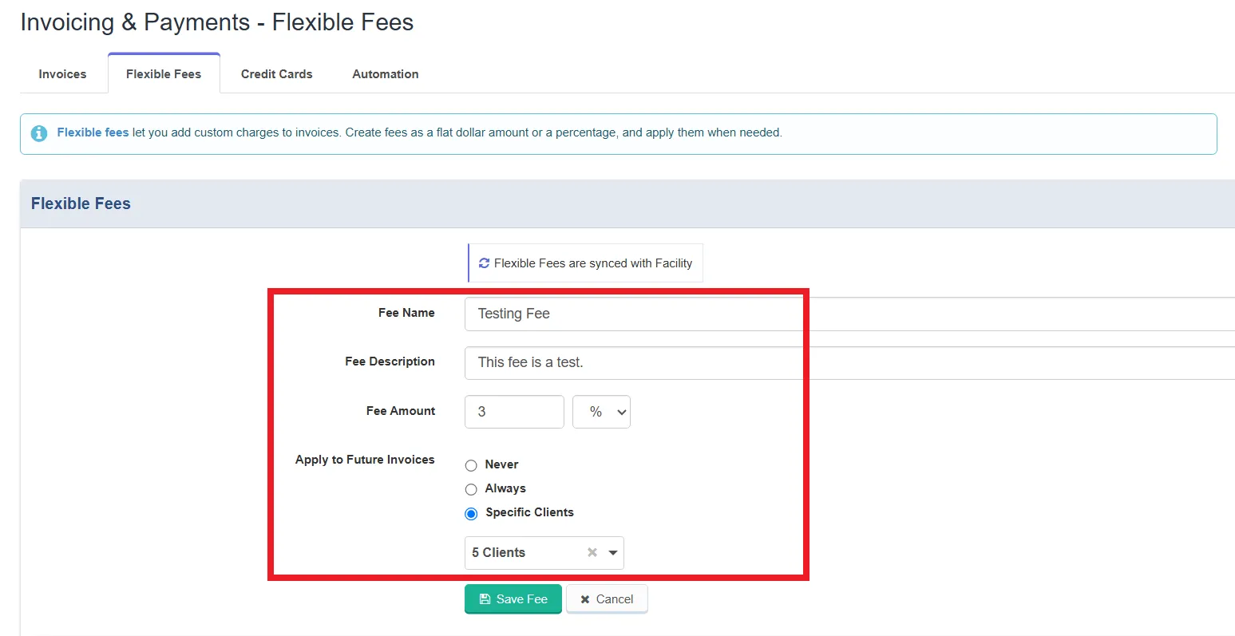The height and width of the screenshot is (636, 1235).
Task: Click the 'Fee Description' label
Action: (x=390, y=361)
